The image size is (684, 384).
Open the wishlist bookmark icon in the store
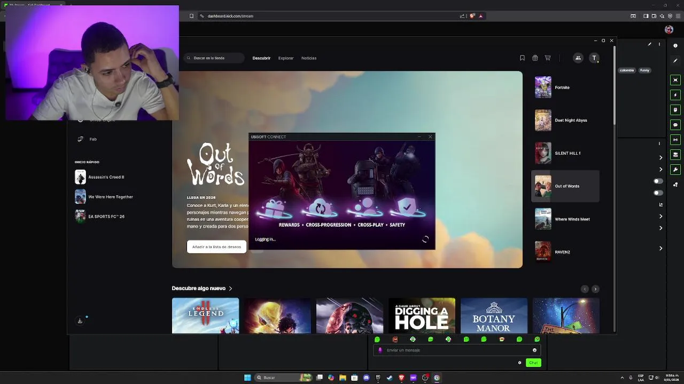pyautogui.click(x=522, y=58)
